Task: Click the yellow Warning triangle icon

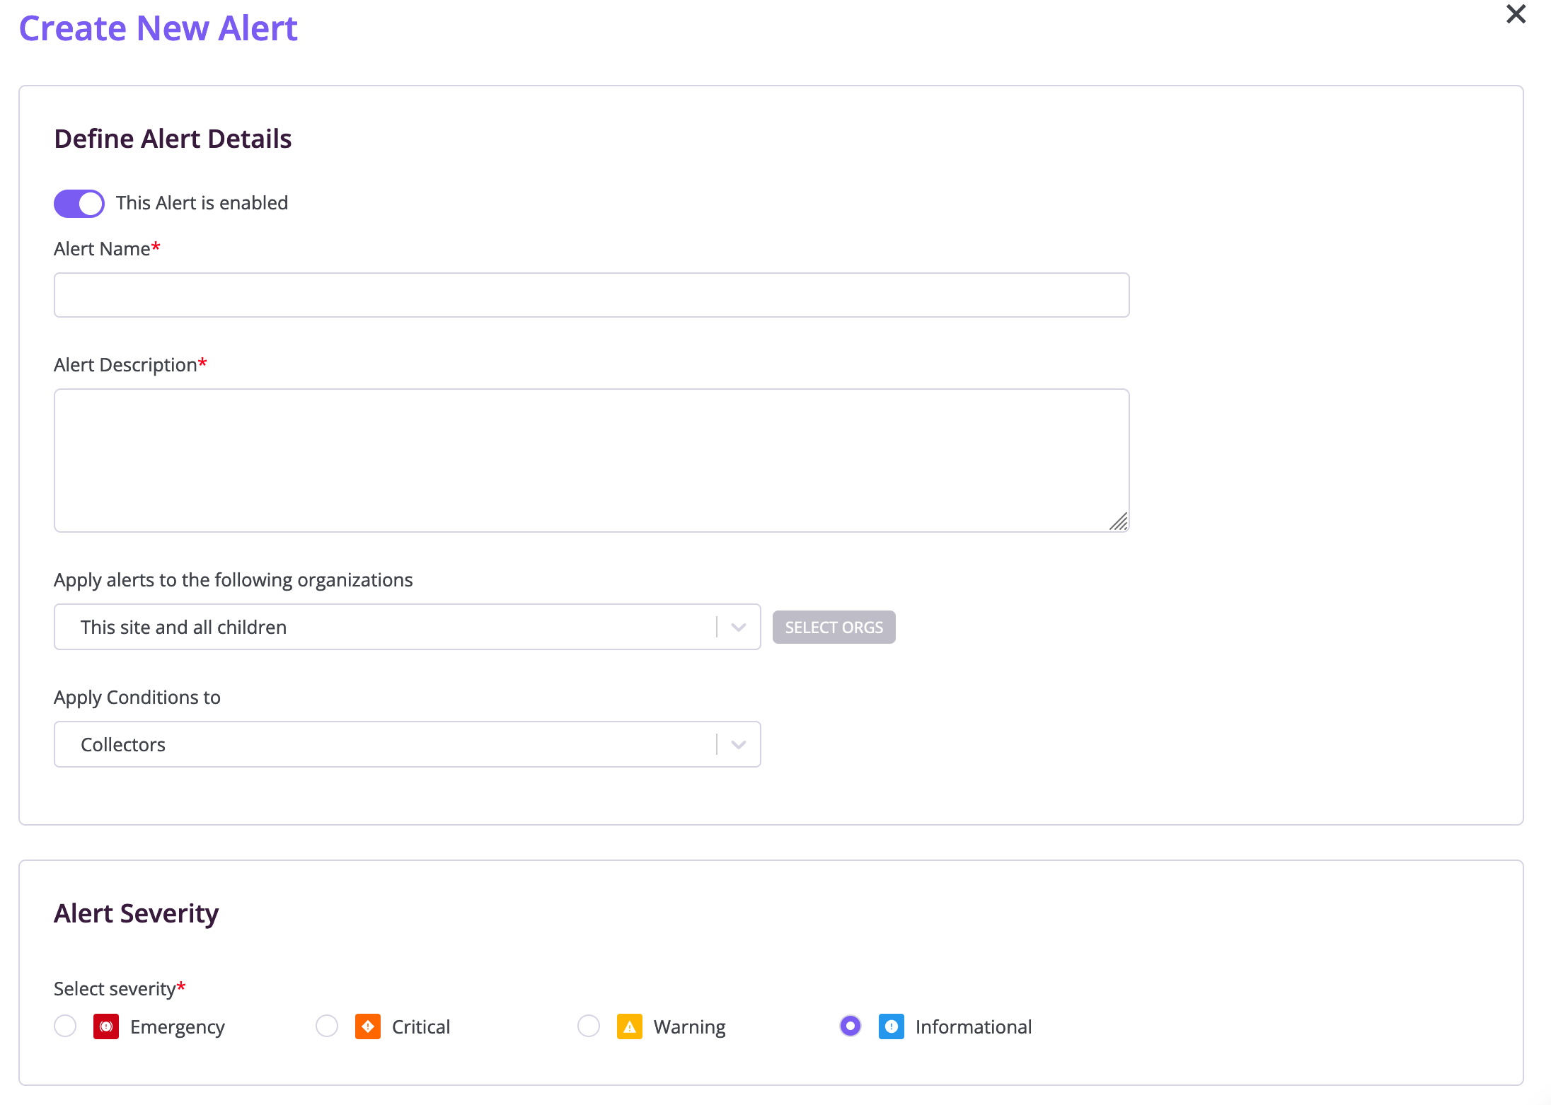Action: 630,1026
